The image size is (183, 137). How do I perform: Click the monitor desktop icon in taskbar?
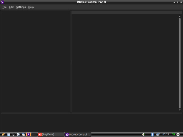tap(13, 134)
